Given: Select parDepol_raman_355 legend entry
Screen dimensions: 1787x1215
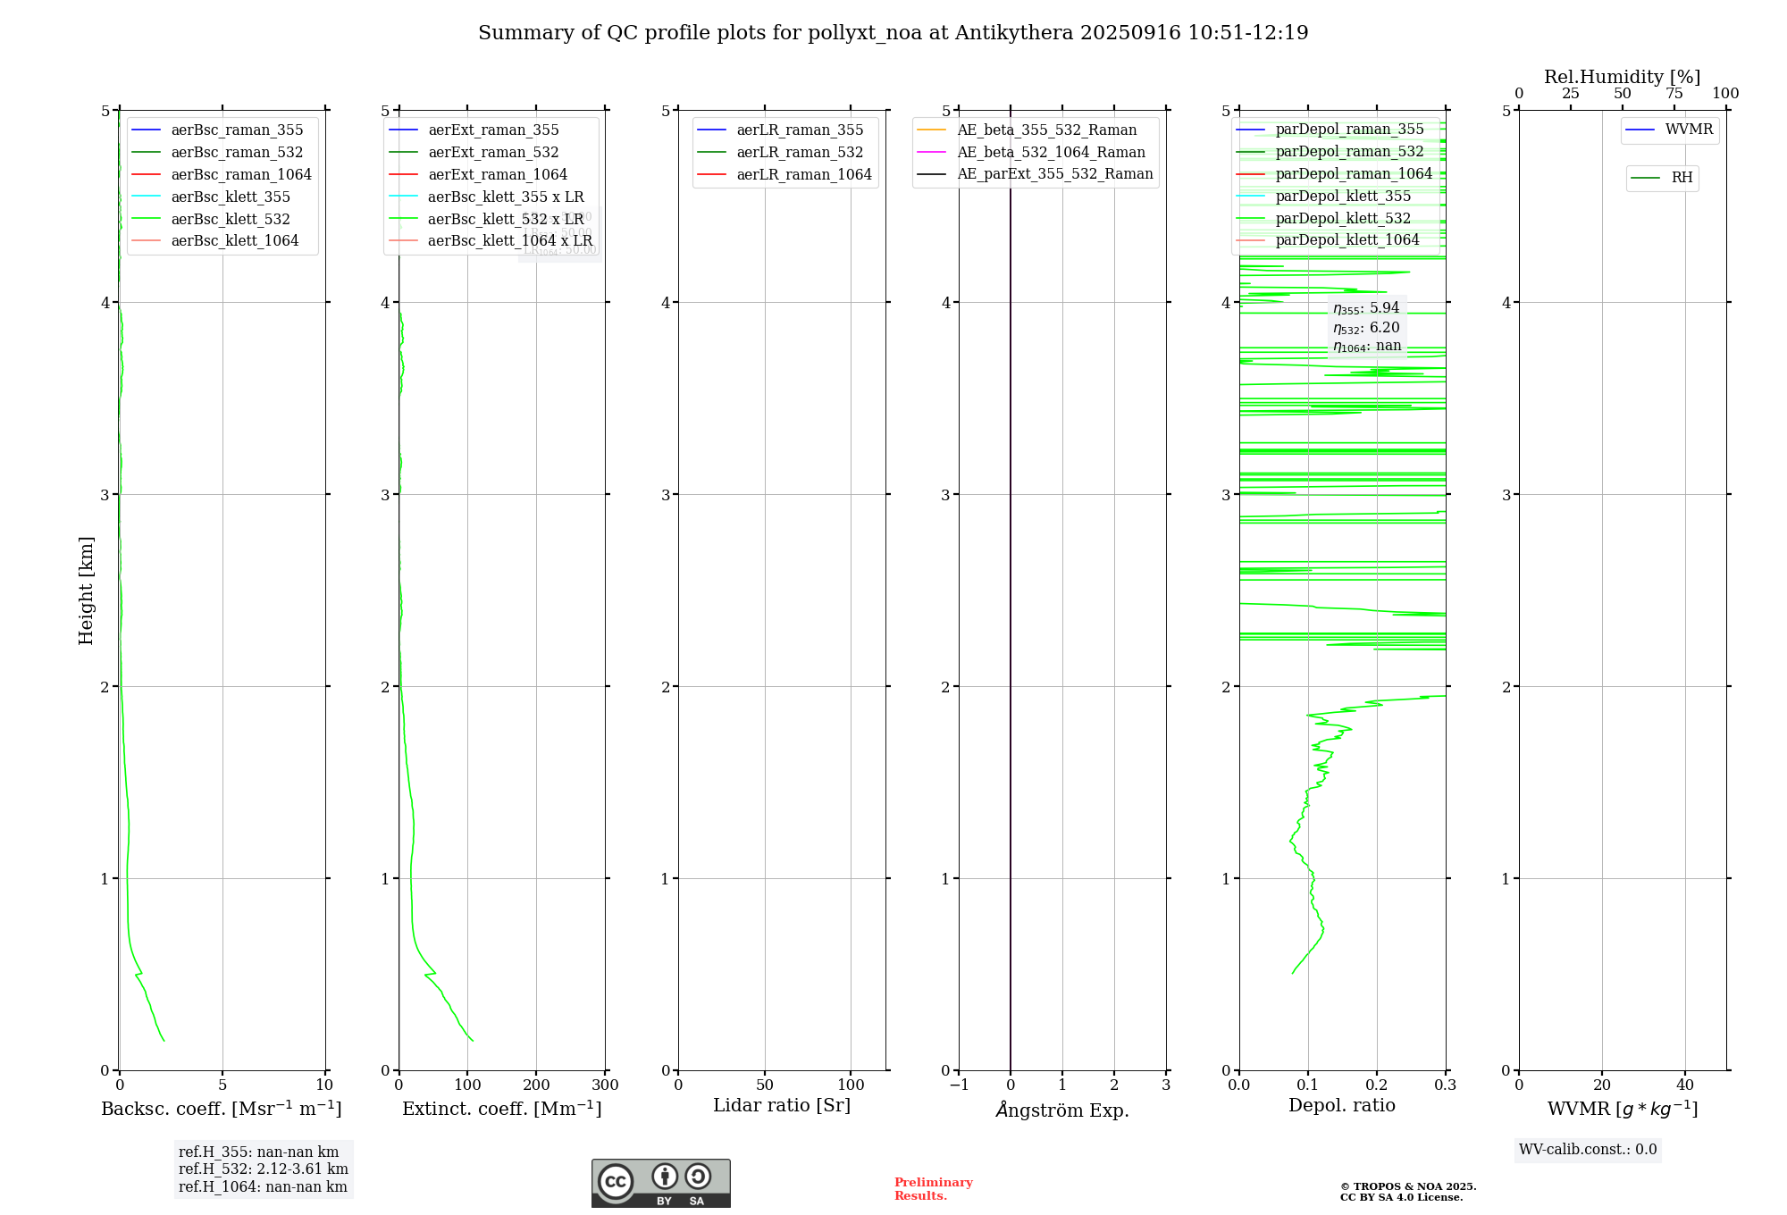Looking at the screenshot, I should click(1330, 130).
